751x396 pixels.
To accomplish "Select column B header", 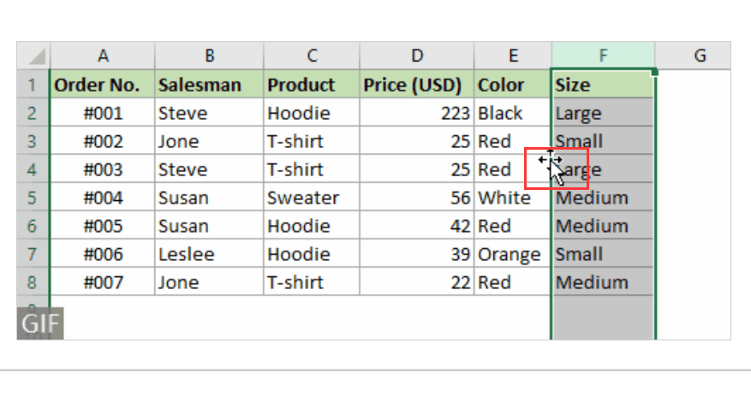I will click(x=209, y=56).
